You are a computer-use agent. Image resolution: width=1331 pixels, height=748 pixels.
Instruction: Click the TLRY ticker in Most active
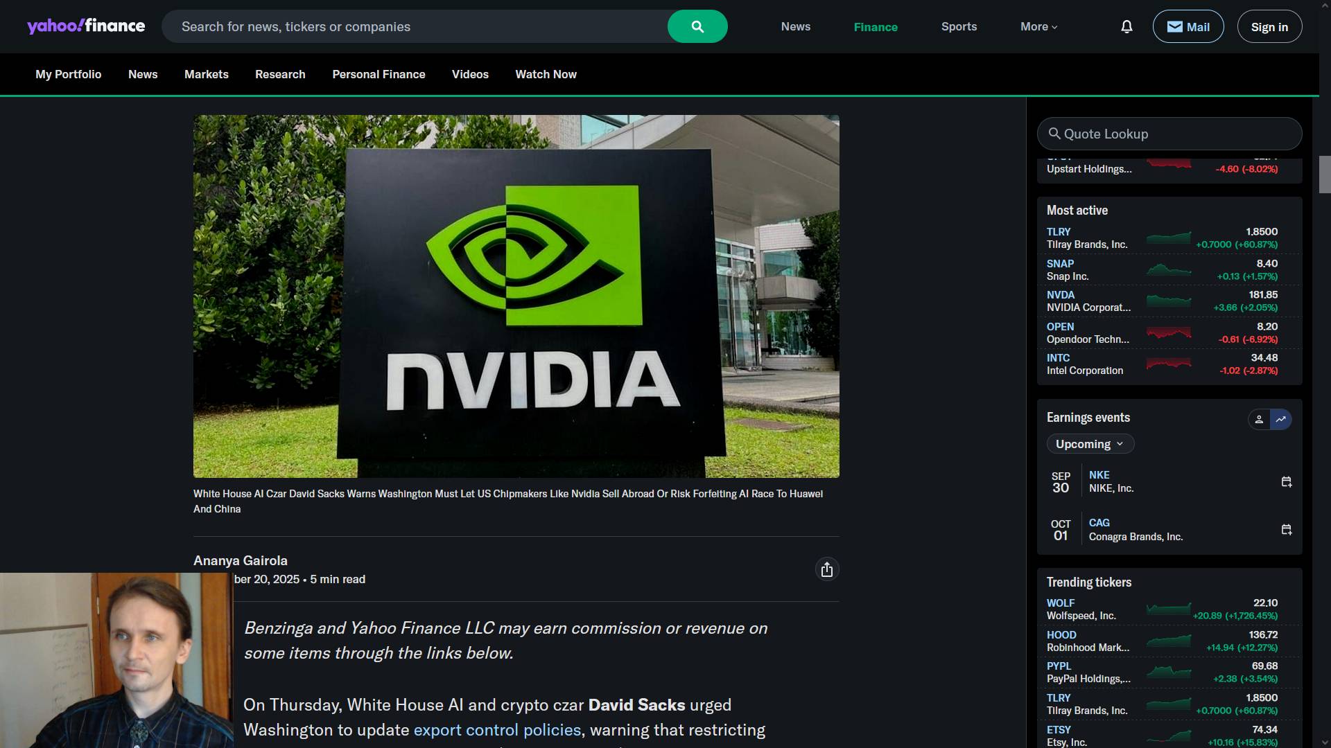1058,232
